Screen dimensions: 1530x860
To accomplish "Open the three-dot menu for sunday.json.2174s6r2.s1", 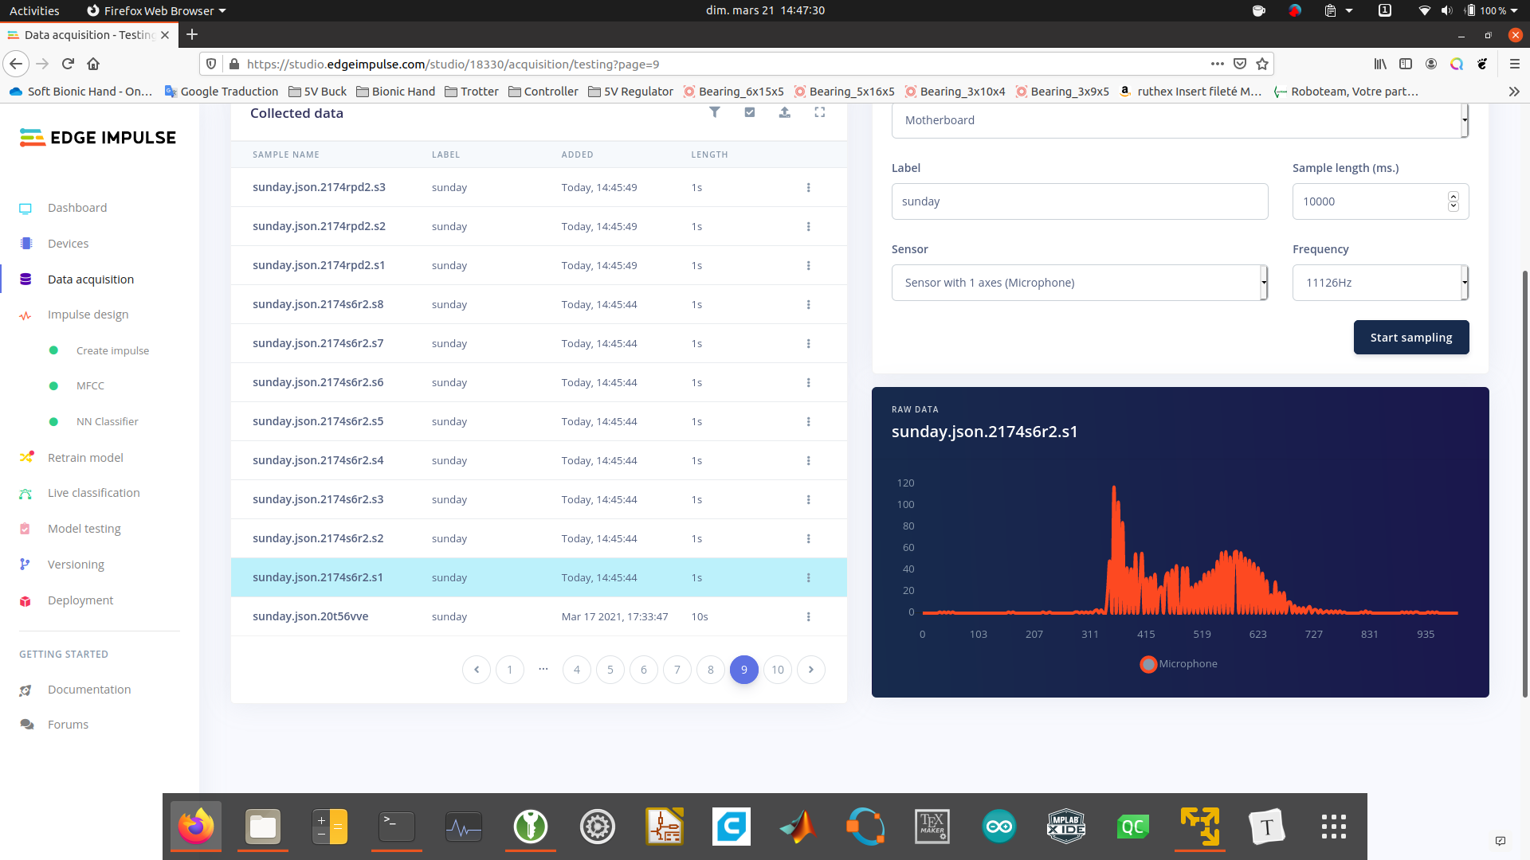I will (808, 578).
